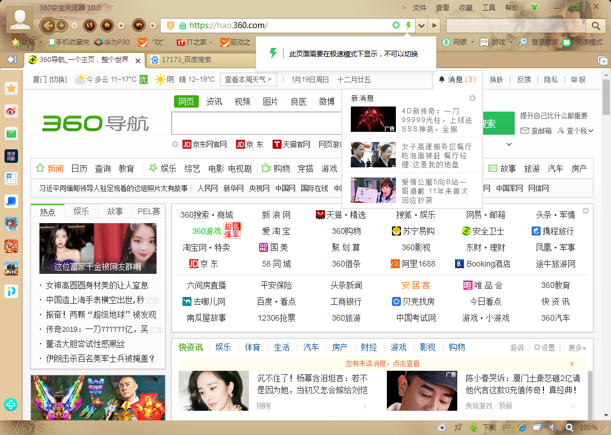Enable 阅读模式 with the green book icon

pos(567,42)
